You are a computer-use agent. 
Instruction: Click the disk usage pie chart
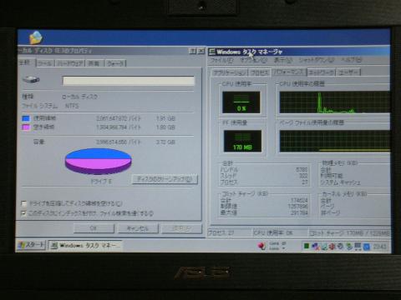(98, 162)
